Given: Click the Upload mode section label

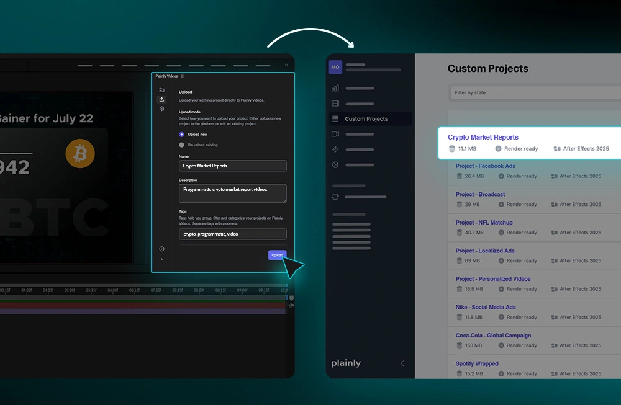Looking at the screenshot, I should coord(189,112).
